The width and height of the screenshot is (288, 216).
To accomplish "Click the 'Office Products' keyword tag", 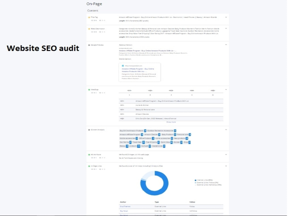I will point(147,139).
